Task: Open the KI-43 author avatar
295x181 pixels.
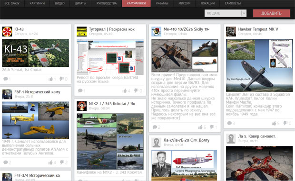Action: click(7, 31)
